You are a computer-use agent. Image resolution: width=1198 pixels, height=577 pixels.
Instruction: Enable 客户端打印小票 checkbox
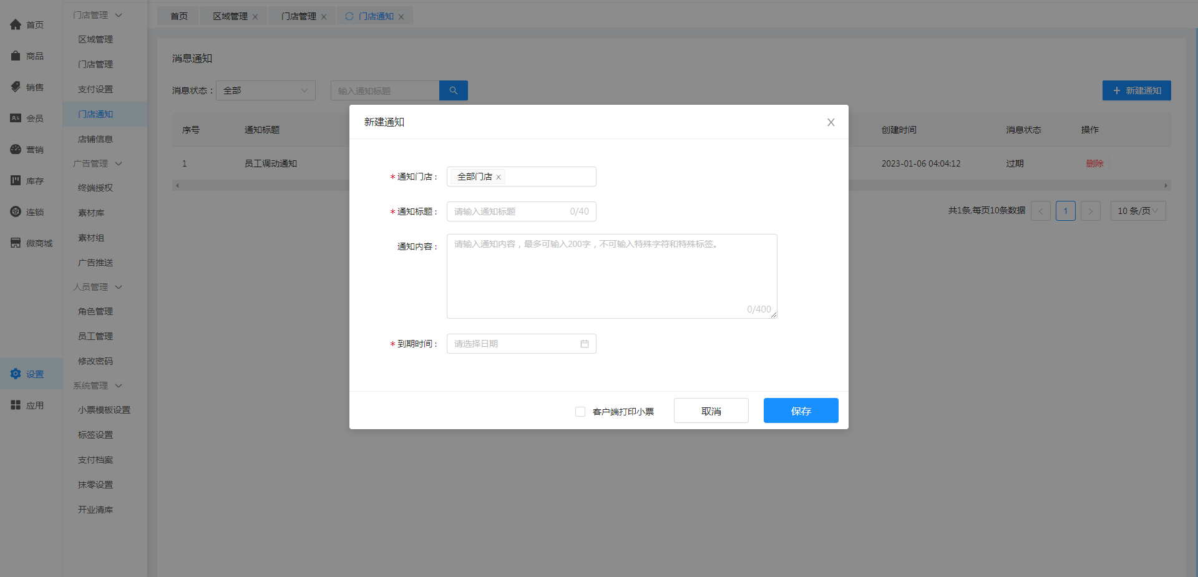pos(580,412)
